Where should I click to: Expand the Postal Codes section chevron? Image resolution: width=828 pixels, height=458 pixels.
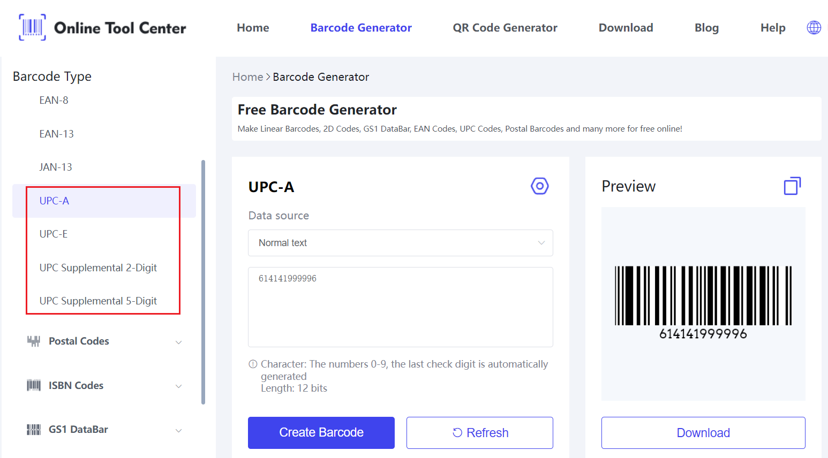(179, 342)
